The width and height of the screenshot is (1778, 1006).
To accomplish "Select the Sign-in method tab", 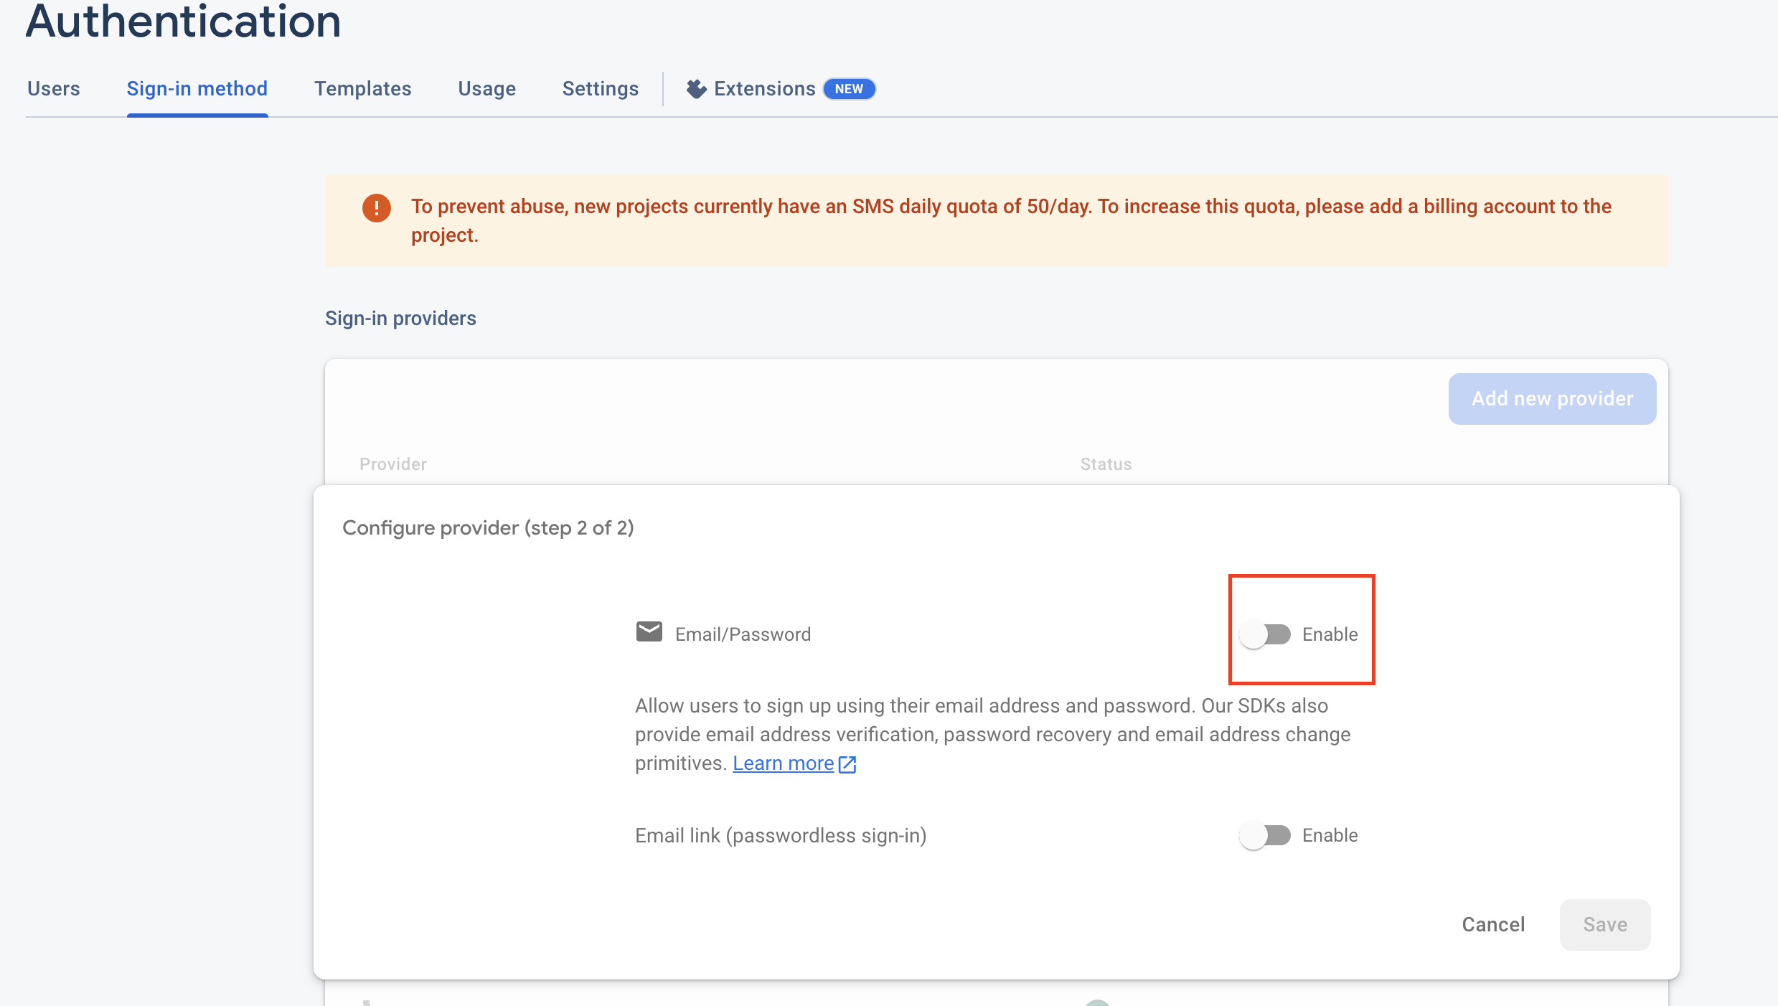I will [197, 89].
